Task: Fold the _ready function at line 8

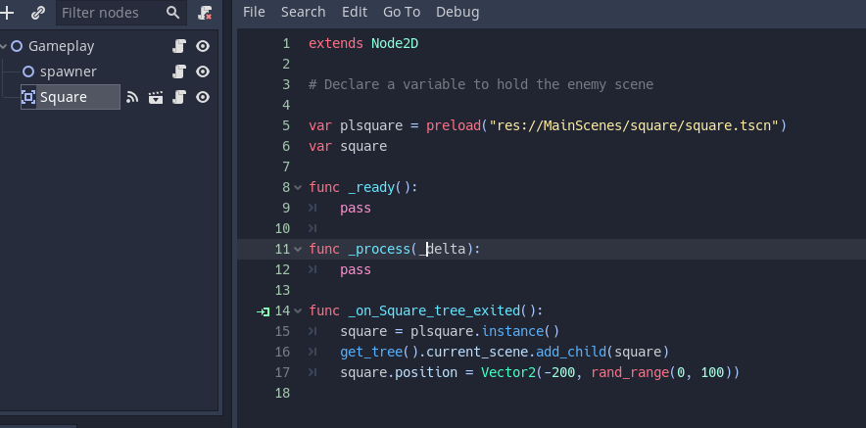Action: pos(298,188)
